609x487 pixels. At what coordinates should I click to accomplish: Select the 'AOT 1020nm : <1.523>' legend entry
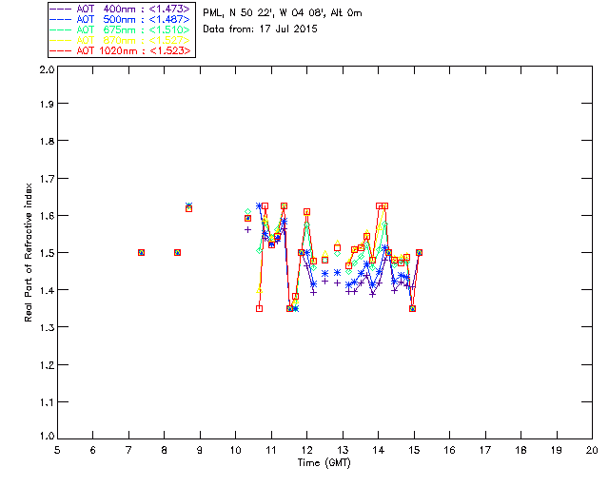(120, 50)
